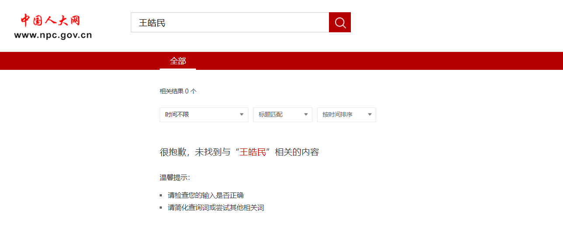Switch to the 全部 tab

click(x=178, y=61)
